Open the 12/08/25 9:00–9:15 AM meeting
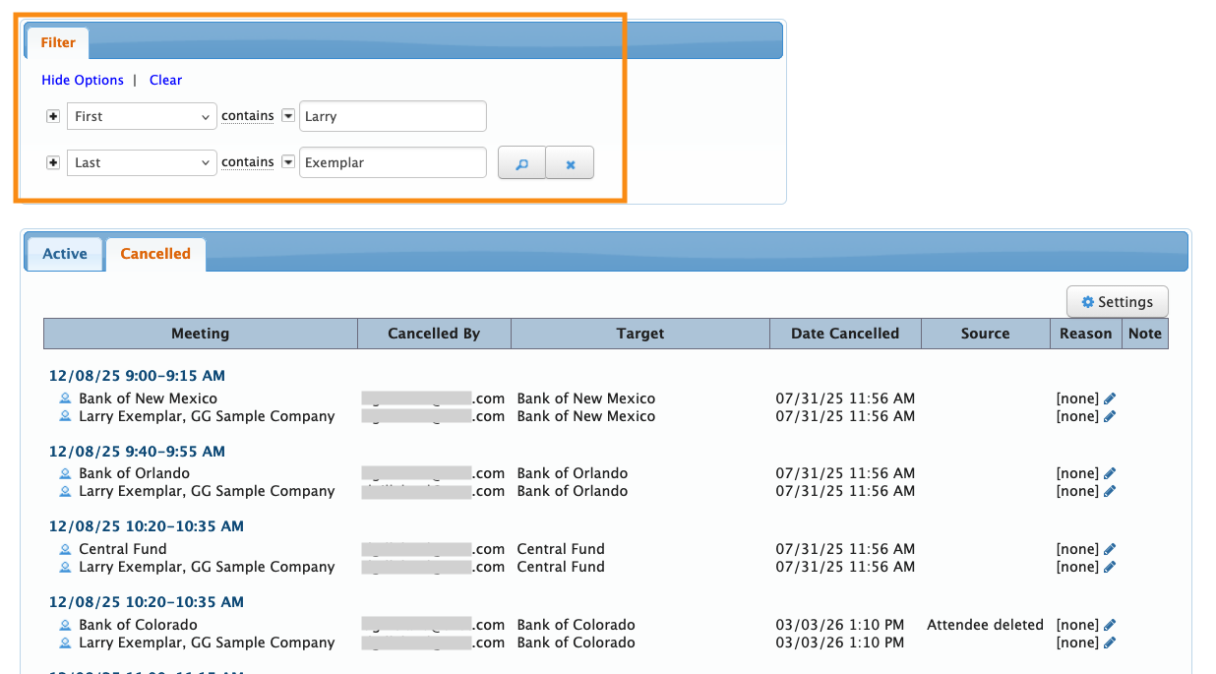 click(137, 376)
